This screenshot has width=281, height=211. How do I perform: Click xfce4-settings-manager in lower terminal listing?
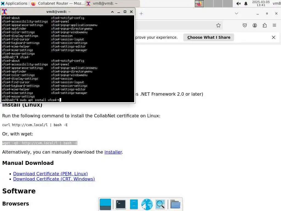69,93
